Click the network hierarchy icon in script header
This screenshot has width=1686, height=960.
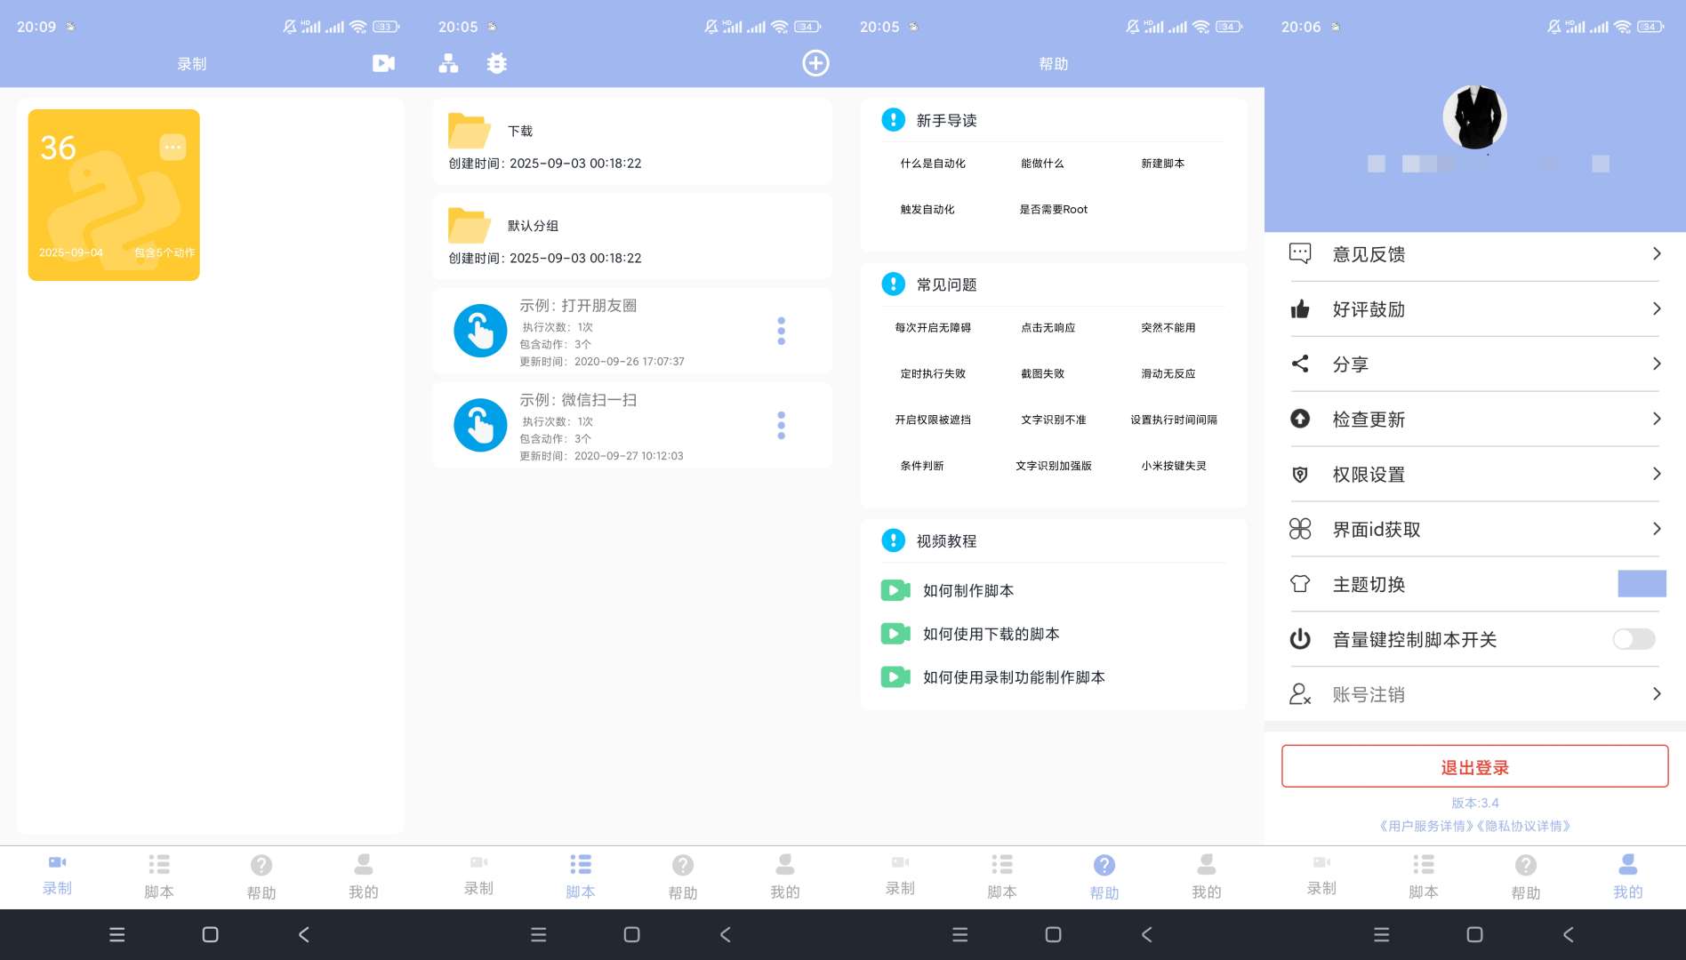click(x=448, y=63)
